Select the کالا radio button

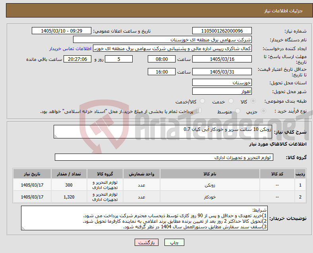(253, 101)
